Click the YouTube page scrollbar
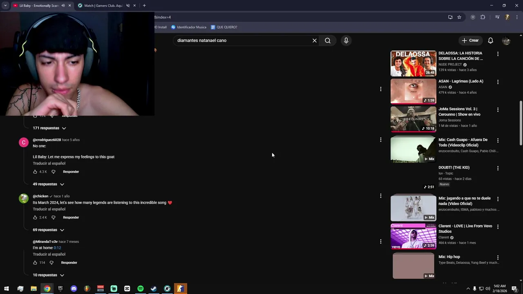 point(521,122)
